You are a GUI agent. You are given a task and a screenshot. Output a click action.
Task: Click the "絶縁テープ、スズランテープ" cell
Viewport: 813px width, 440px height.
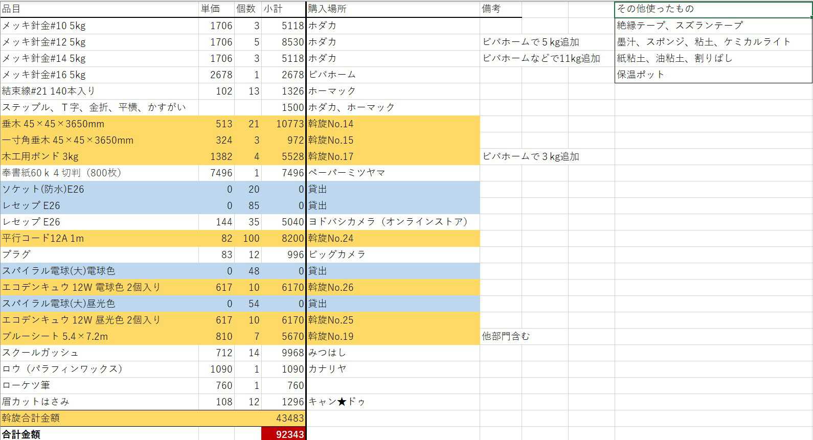pyautogui.click(x=713, y=26)
